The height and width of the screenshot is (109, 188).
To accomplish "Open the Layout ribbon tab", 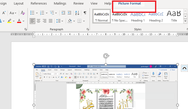I will [x=19, y=4].
